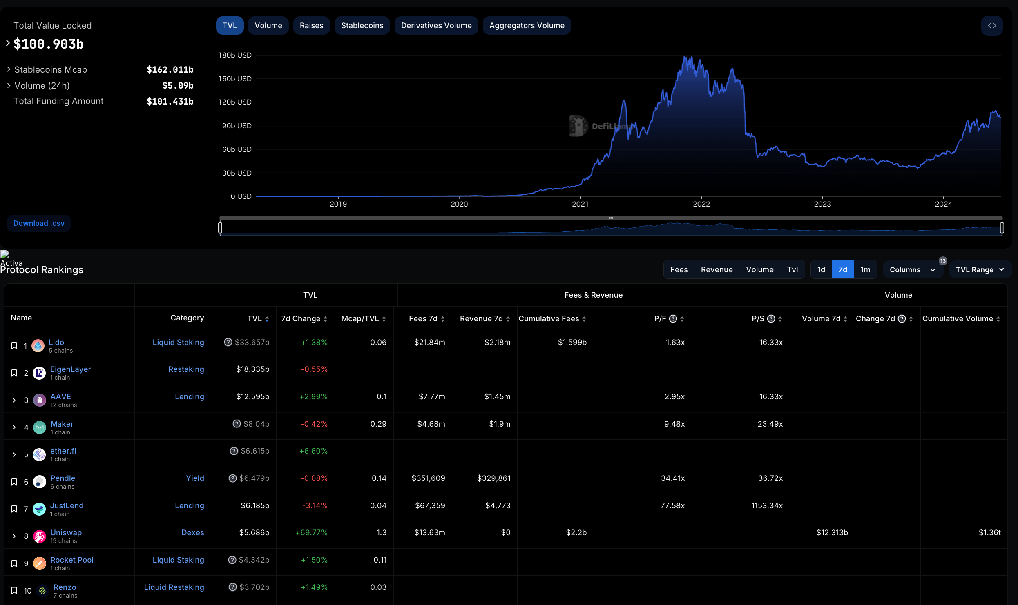Open TVL Range dropdown
The height and width of the screenshot is (605, 1018).
[979, 270]
